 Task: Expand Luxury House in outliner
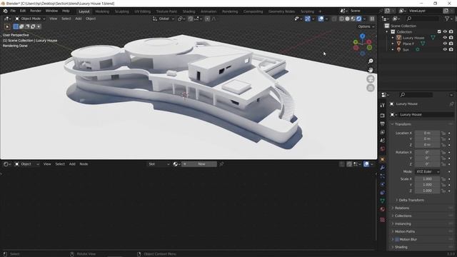point(393,38)
